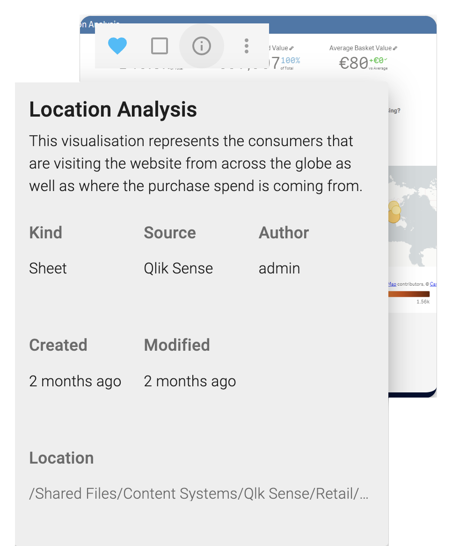This screenshot has width=452, height=546.
Task: Click the link icon next to Value label
Action: 291,48
